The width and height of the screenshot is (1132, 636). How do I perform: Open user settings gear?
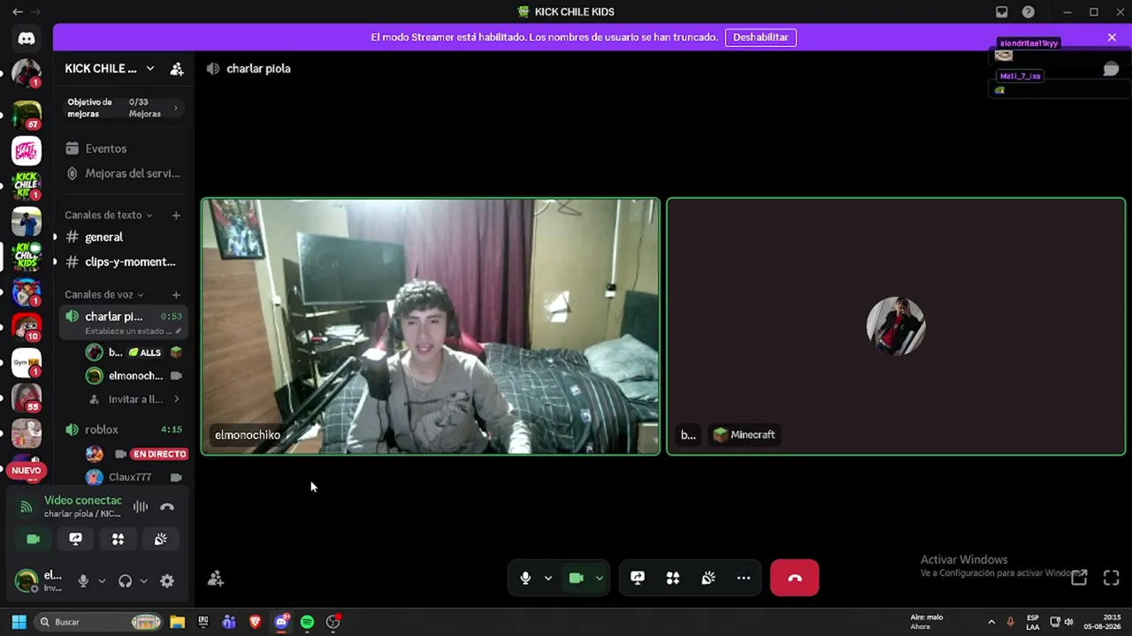click(167, 580)
